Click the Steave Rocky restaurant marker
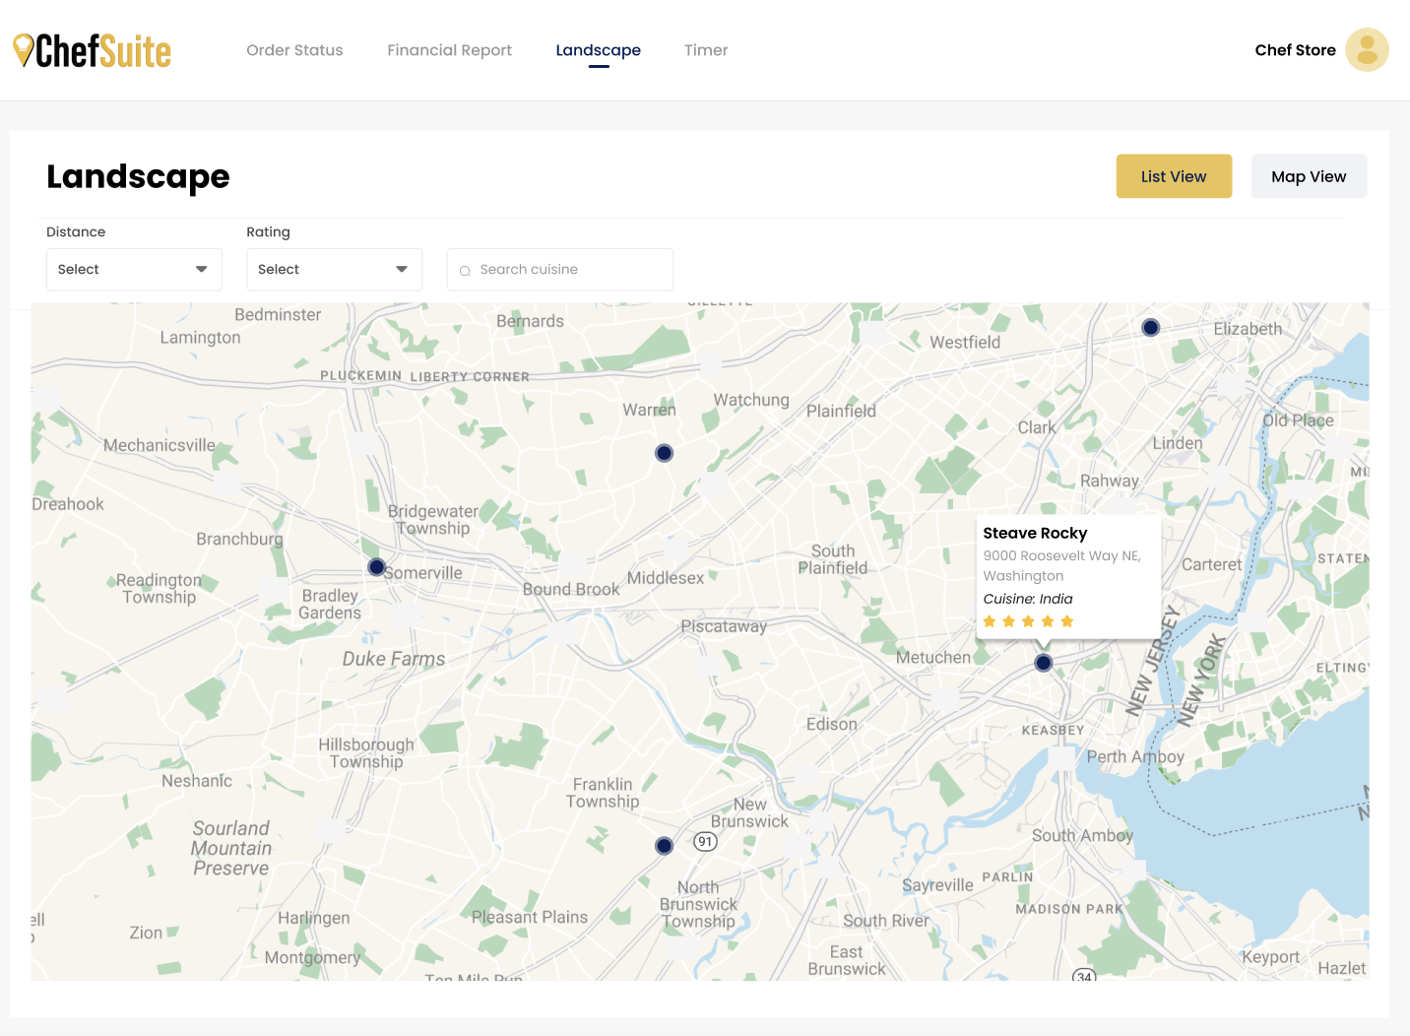Image resolution: width=1410 pixels, height=1036 pixels. 1044,663
